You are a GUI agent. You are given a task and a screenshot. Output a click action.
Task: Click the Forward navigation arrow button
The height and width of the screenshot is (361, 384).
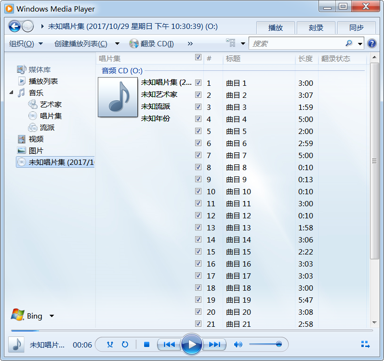[27, 26]
